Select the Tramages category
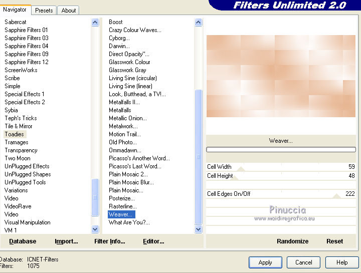Viewport: 361px width, 273px height. [x=17, y=142]
